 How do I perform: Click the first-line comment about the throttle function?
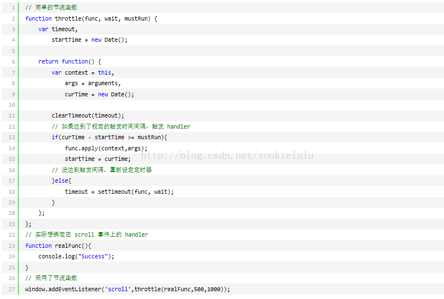tap(51, 8)
